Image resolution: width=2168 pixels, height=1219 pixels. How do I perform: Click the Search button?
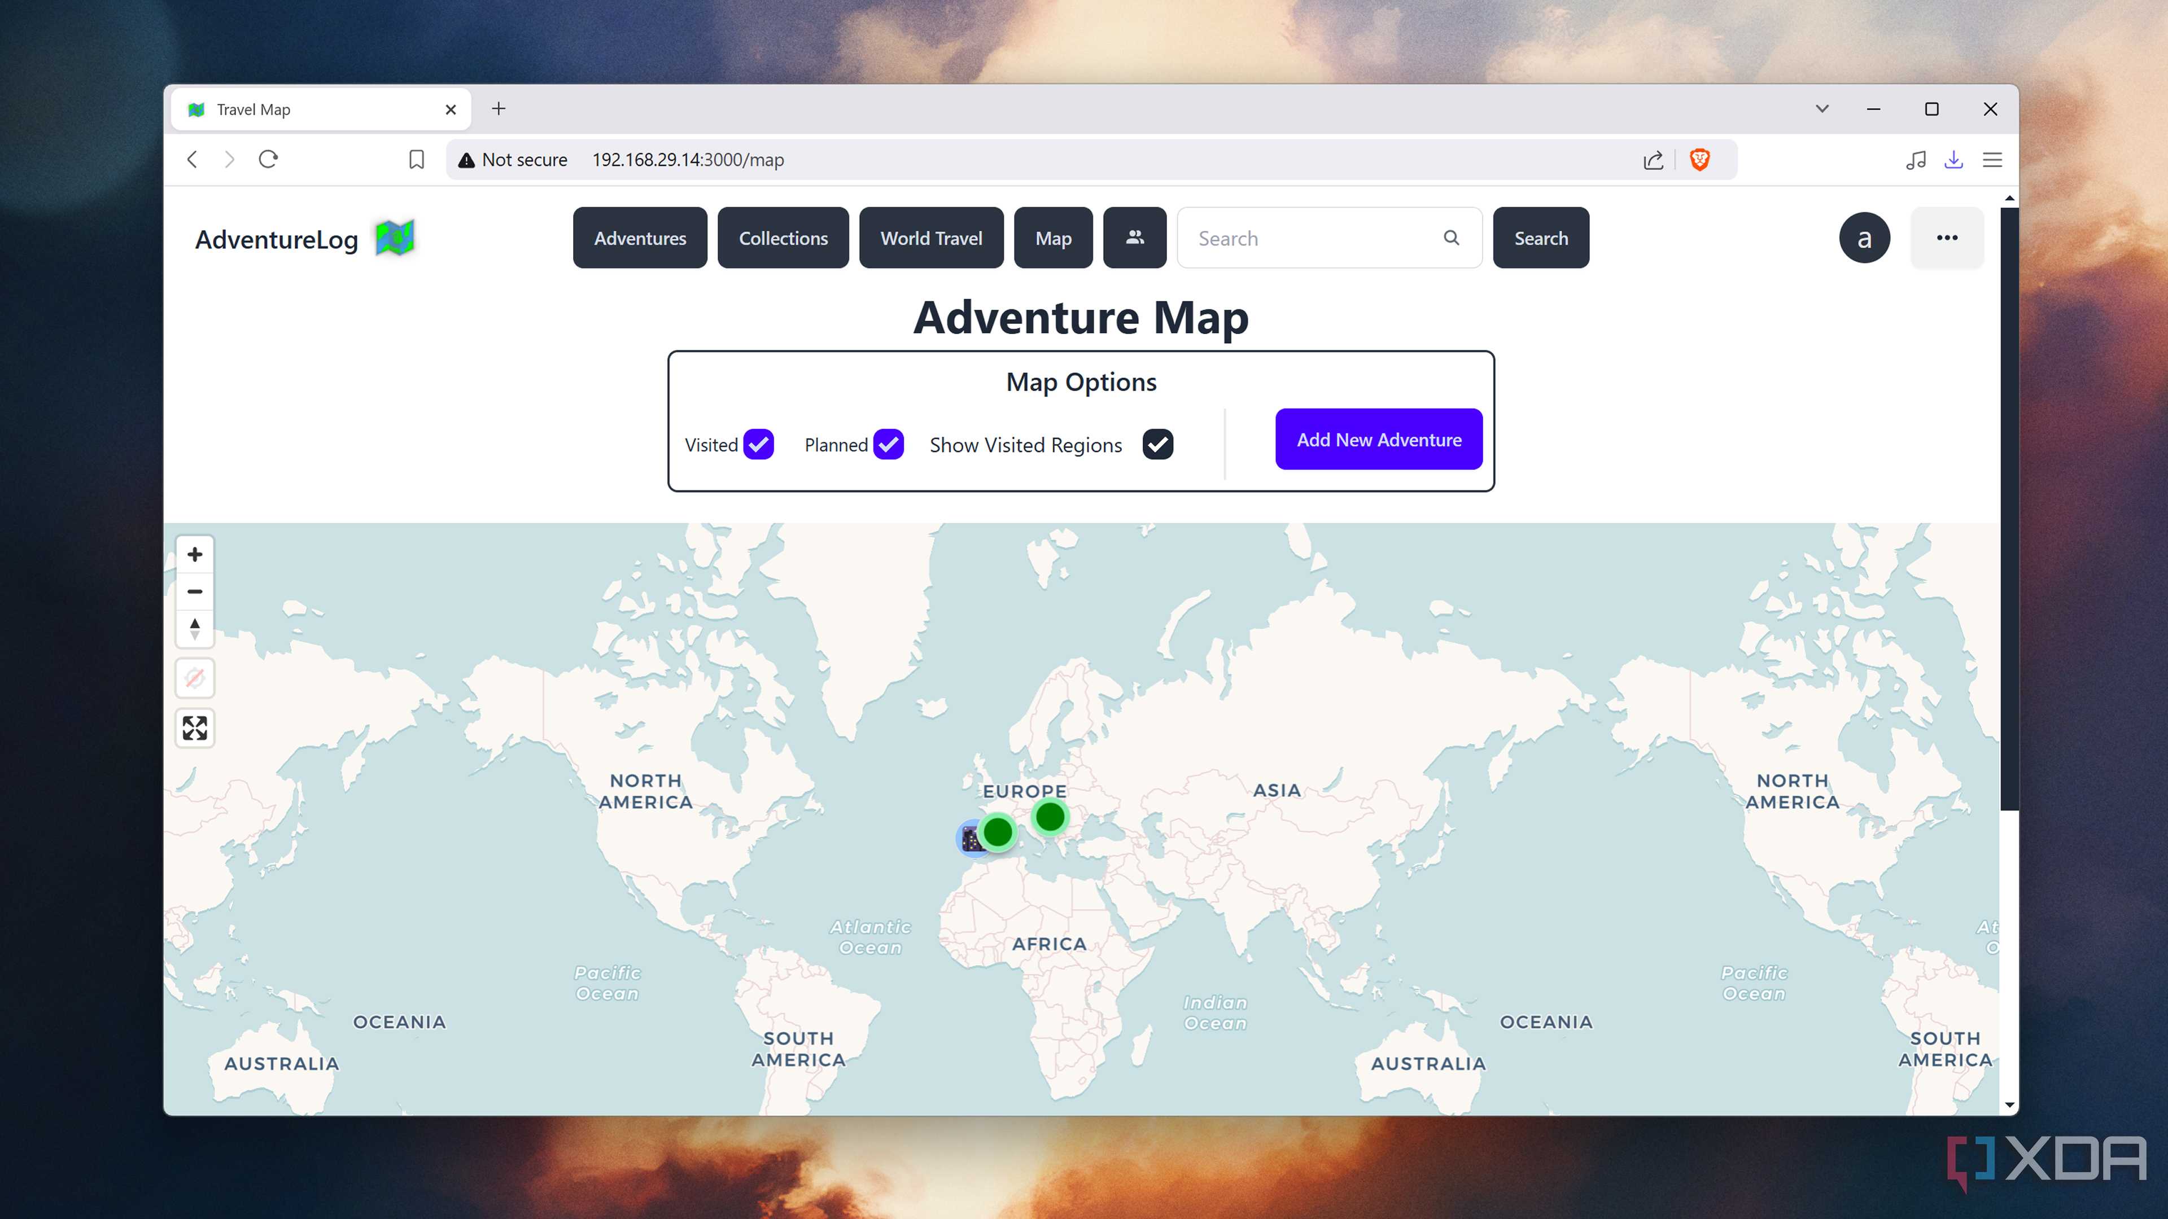(1541, 238)
